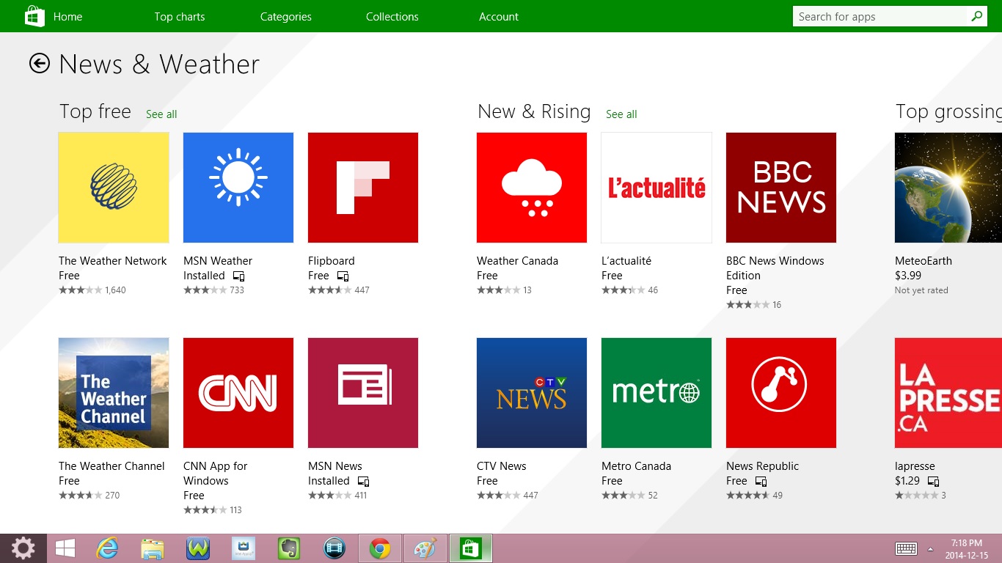Open the CNN app tile
Screen dimensions: 1002x563
coord(238,393)
